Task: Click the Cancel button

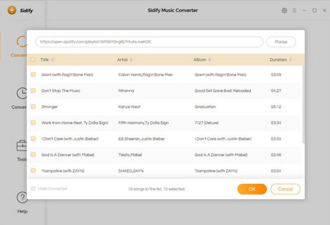Action: [285, 189]
